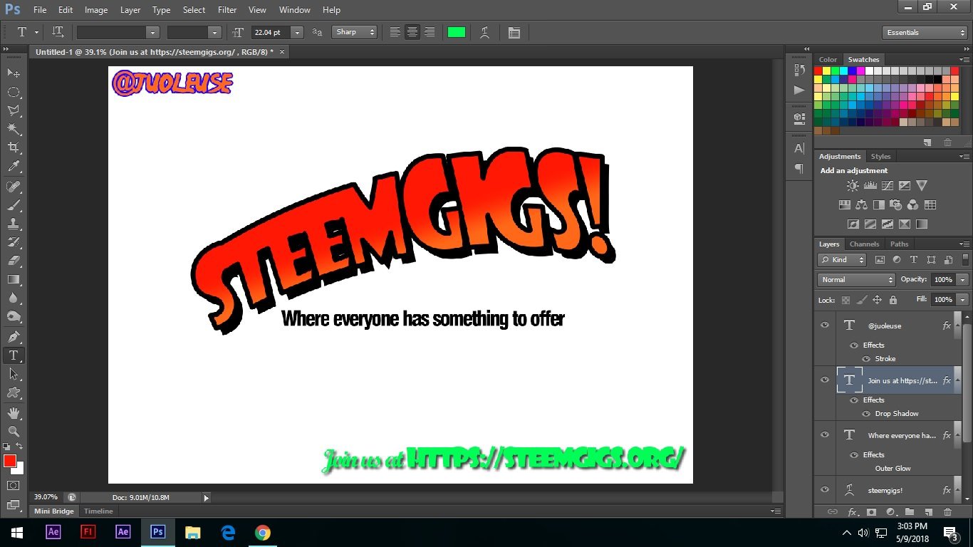The width and height of the screenshot is (973, 547).
Task: Open the Create Warped Text dialog
Action: click(485, 32)
